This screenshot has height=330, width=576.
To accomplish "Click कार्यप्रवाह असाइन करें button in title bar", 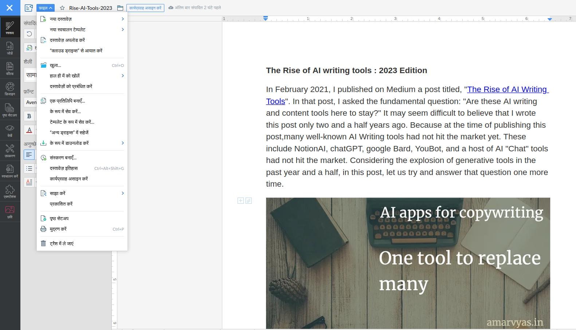I will coord(145,8).
